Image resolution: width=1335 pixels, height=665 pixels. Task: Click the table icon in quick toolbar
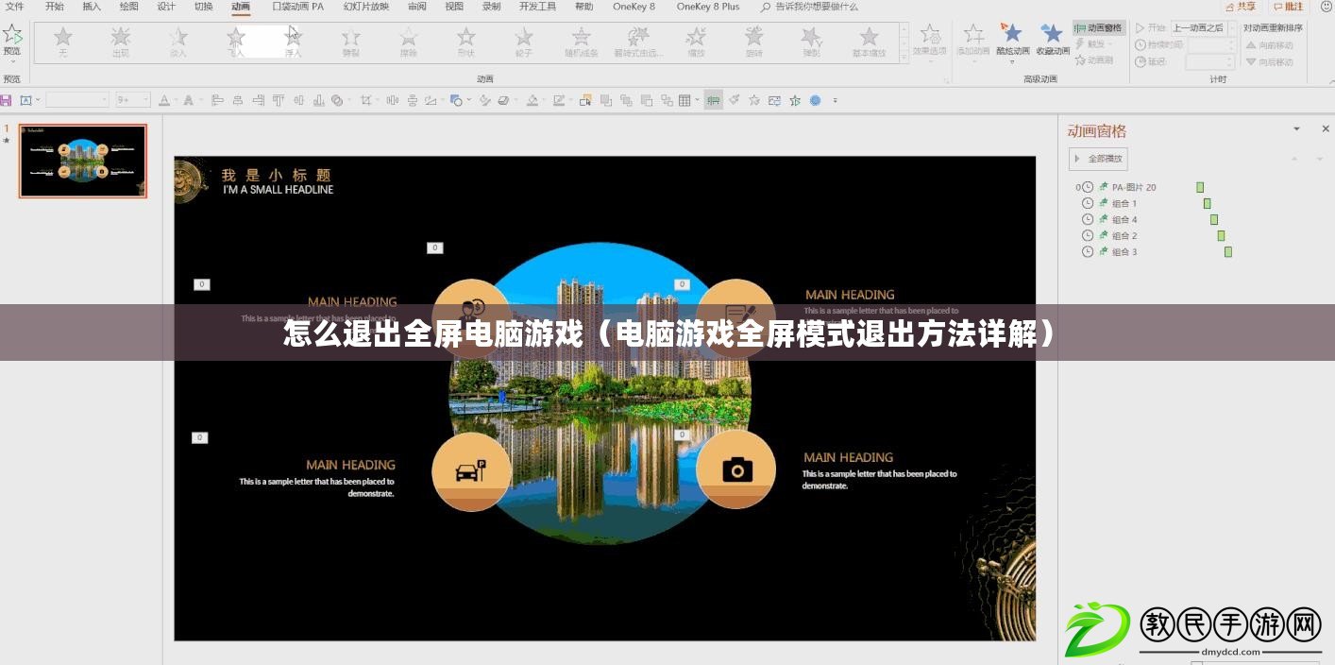point(684,100)
